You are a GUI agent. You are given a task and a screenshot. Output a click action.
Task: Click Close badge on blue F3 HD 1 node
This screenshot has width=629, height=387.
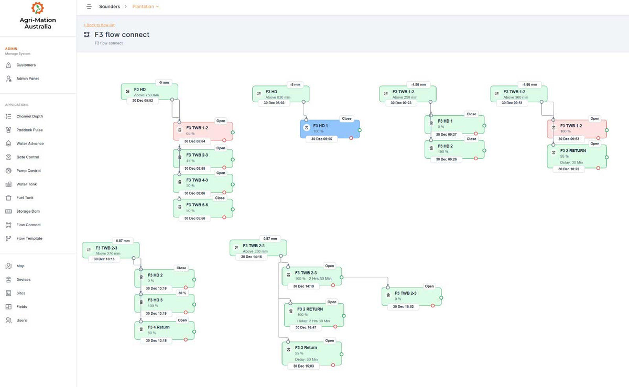tap(346, 119)
